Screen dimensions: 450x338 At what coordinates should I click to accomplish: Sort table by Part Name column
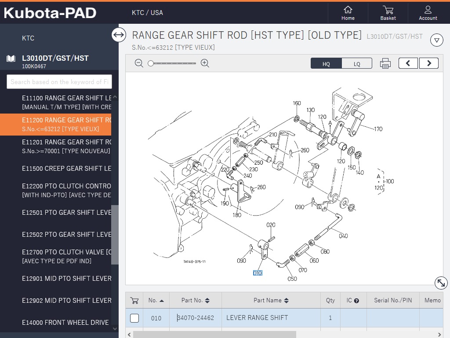point(271,300)
